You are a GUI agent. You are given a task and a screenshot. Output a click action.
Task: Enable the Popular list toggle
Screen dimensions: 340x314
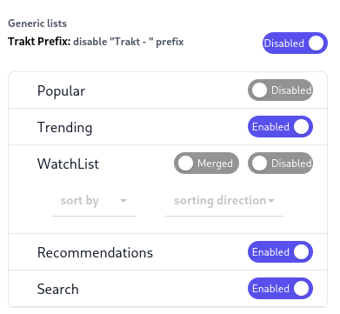280,90
